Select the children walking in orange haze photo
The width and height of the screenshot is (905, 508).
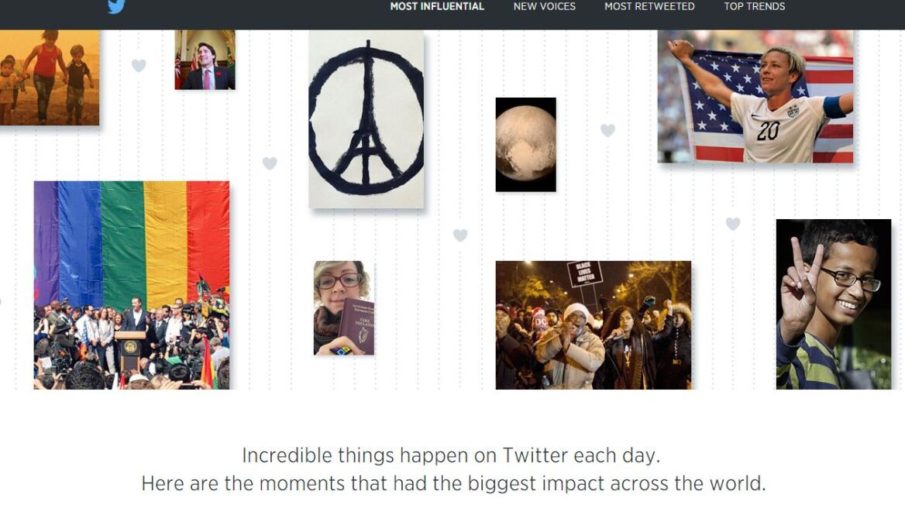click(50, 78)
